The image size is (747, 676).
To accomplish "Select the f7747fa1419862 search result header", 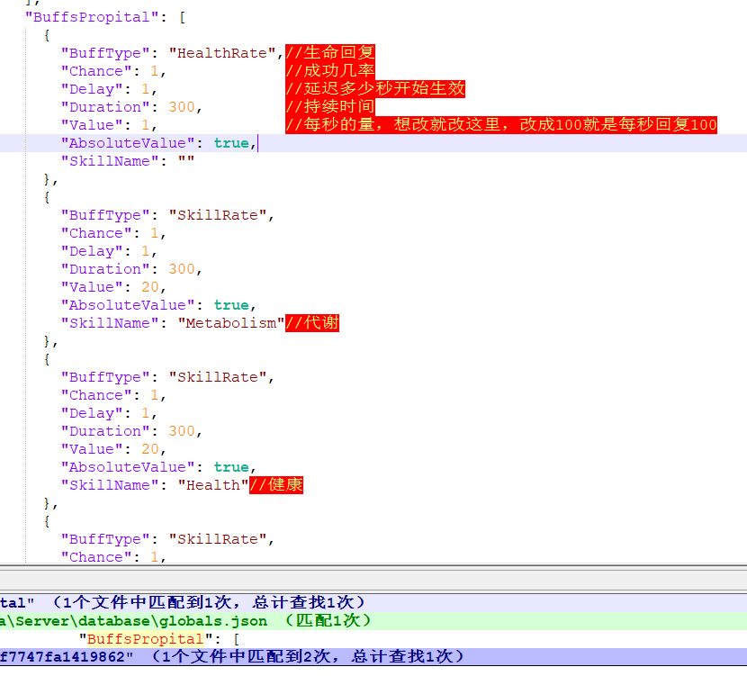I will 373,657.
